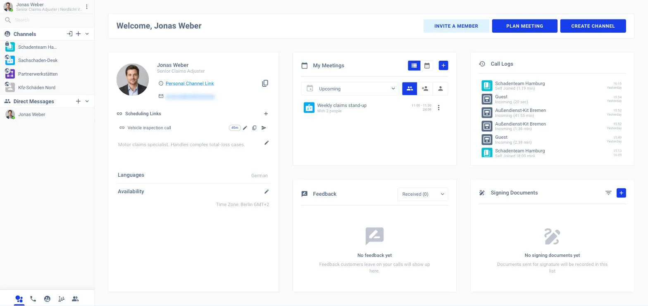Open the Sachschaden-Desk channel
The width and height of the screenshot is (648, 306).
pyautogui.click(x=47, y=60)
